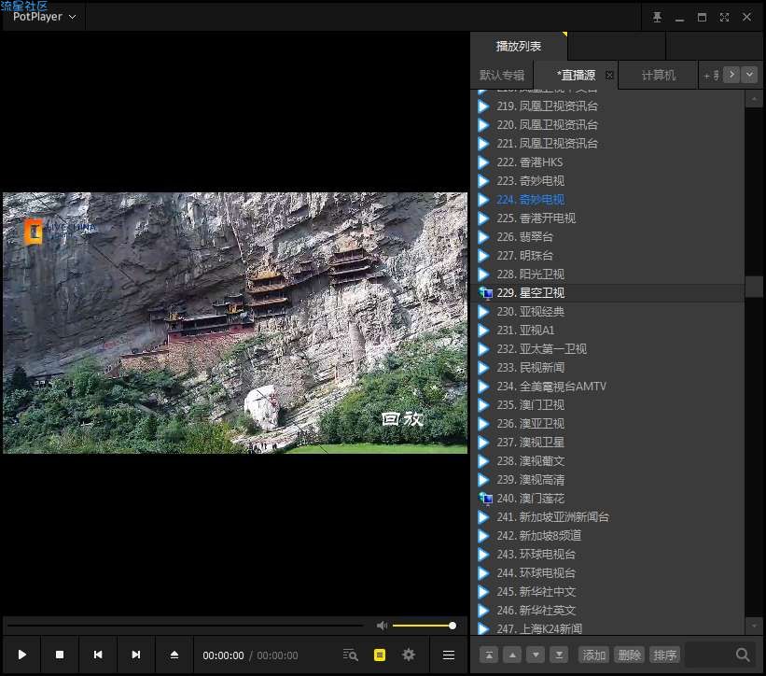Screen dimensions: 766x676
Task: Click the monitor icon beside 星空卫视
Action: click(x=485, y=293)
